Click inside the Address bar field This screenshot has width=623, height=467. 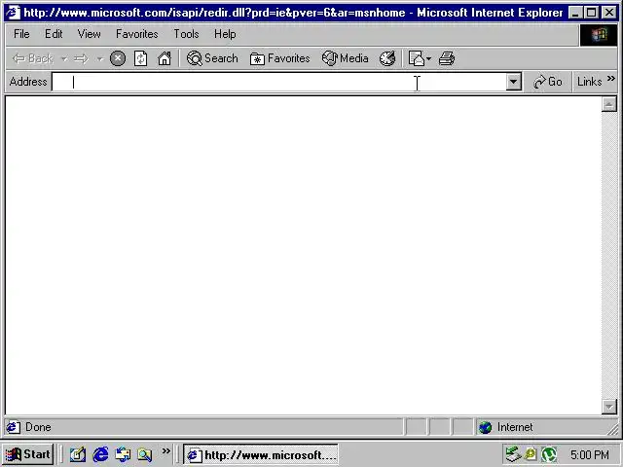click(279, 82)
